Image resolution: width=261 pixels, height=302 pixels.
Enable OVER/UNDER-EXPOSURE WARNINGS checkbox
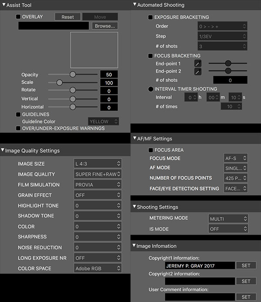(18, 128)
